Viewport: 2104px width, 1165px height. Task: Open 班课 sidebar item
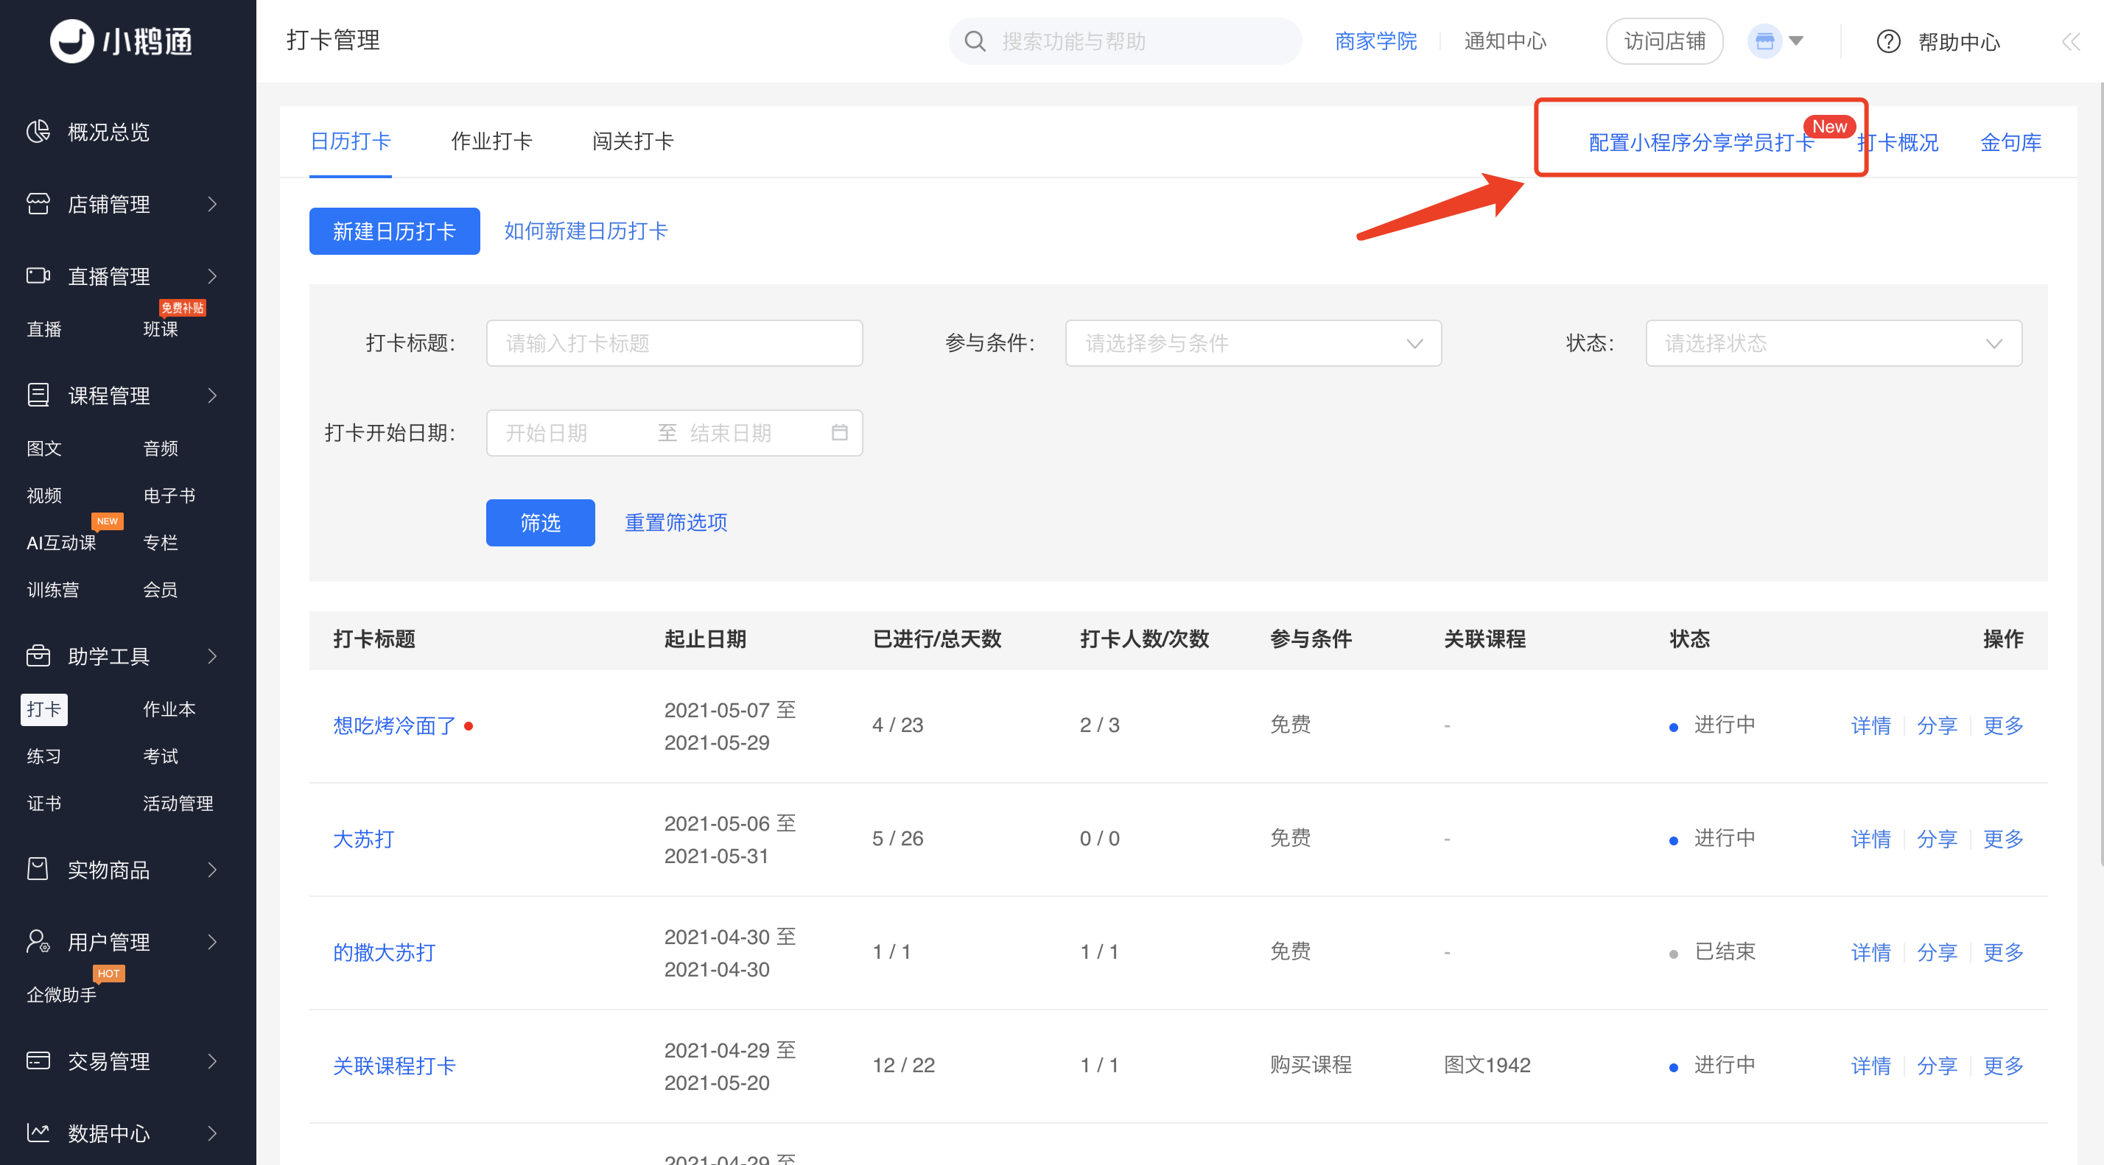click(160, 329)
